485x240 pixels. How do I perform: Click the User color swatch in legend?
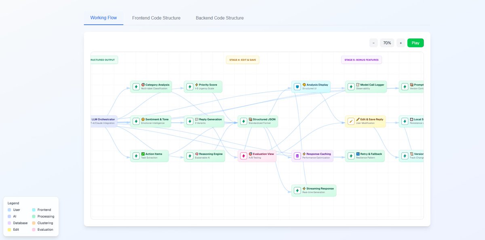9,210
